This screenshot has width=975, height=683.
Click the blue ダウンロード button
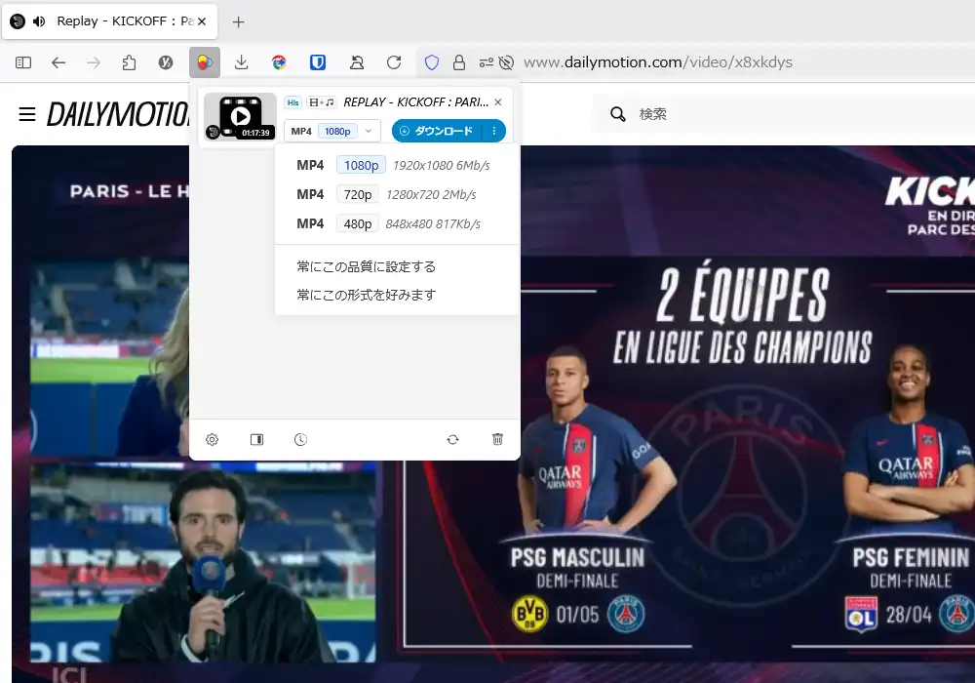(437, 131)
